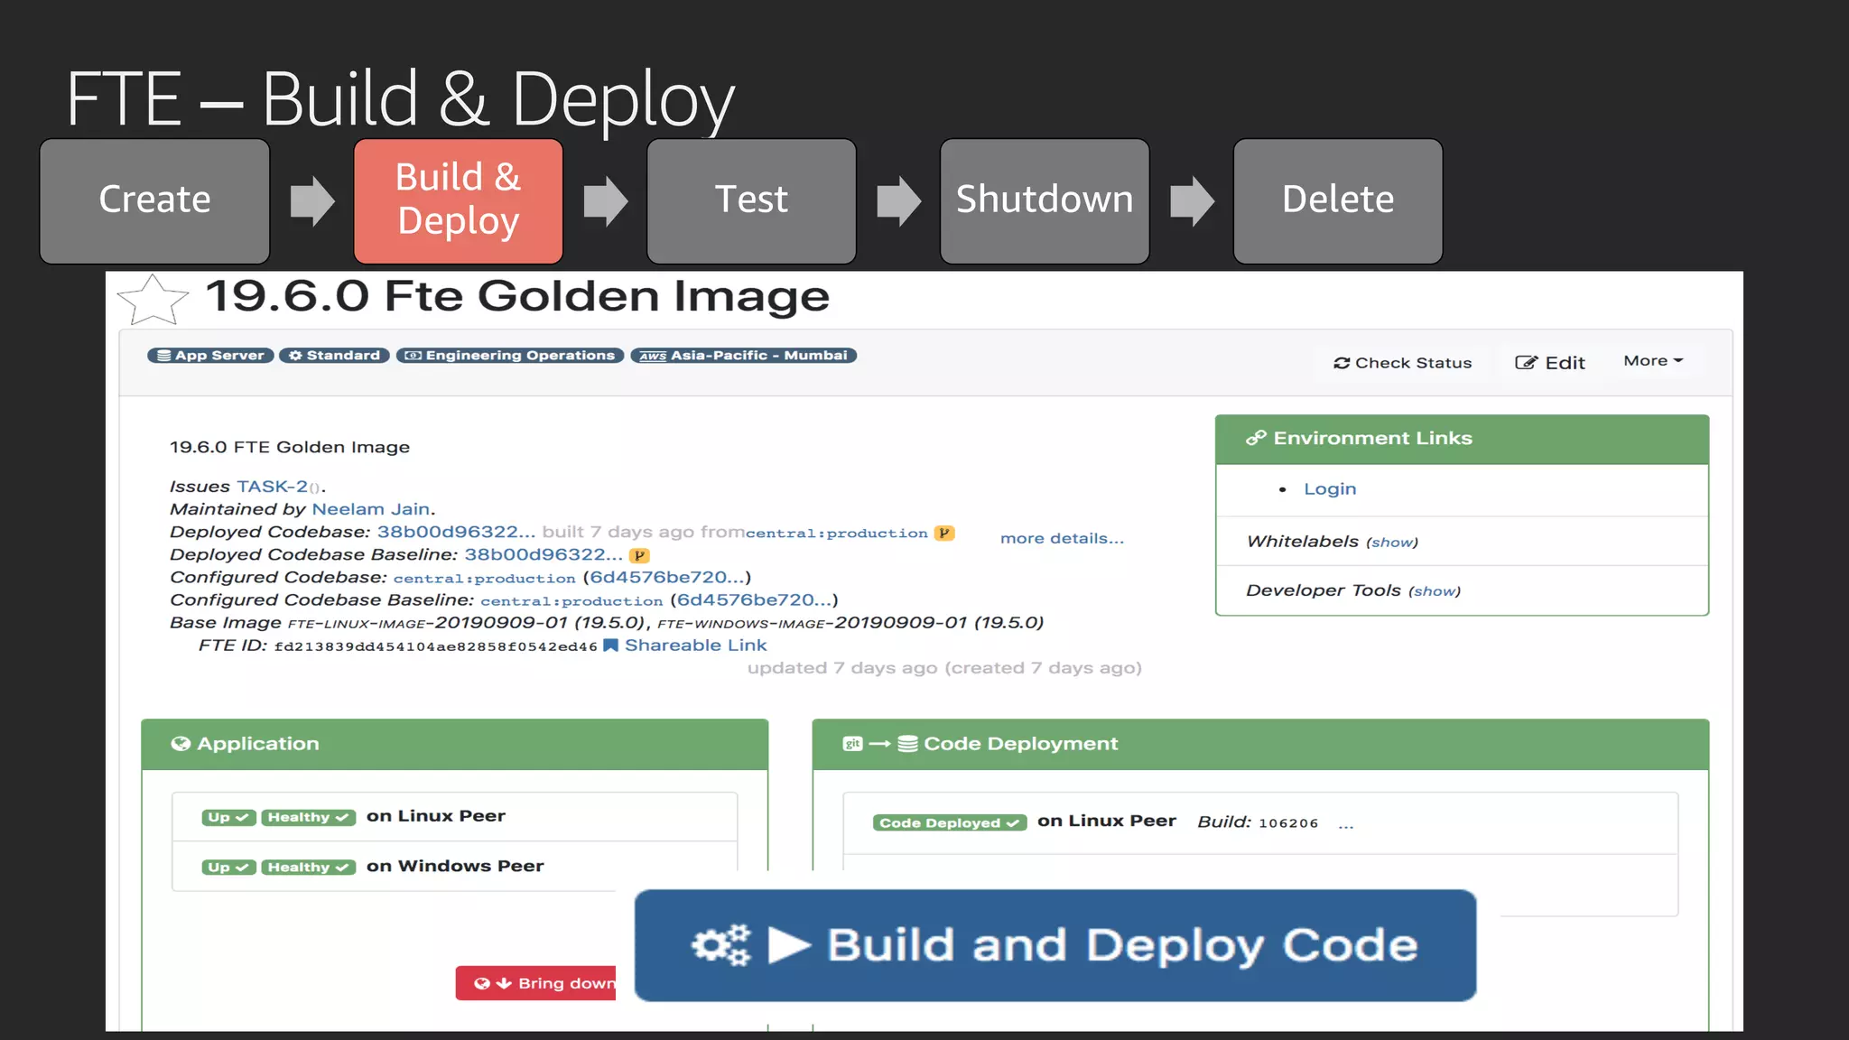Click the FTE ID hash text

coord(436,647)
